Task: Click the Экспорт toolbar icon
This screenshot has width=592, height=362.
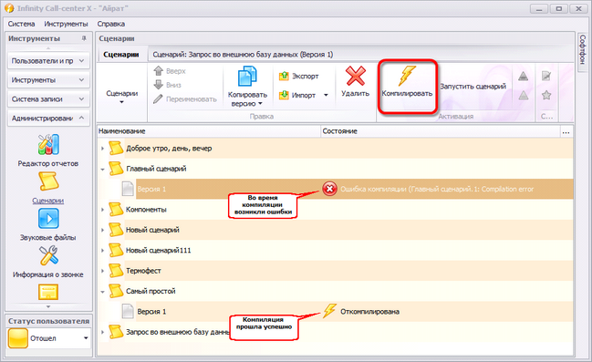Action: coord(284,77)
